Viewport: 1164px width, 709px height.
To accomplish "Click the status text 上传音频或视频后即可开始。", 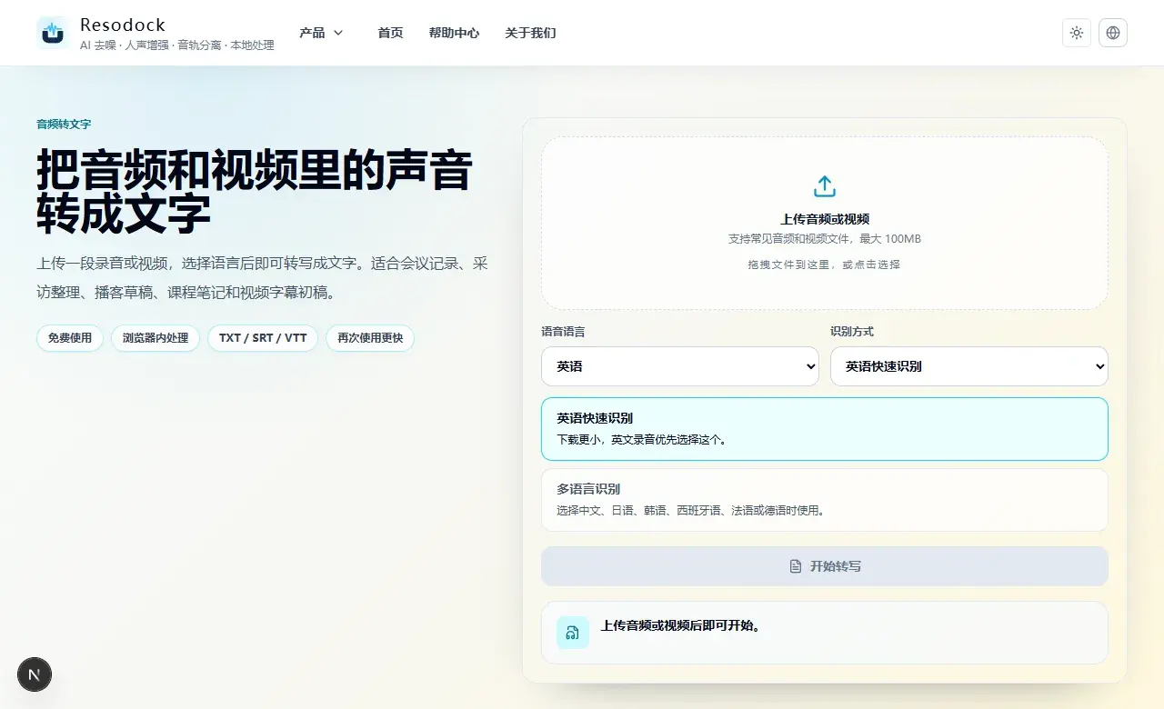I will pos(681,626).
